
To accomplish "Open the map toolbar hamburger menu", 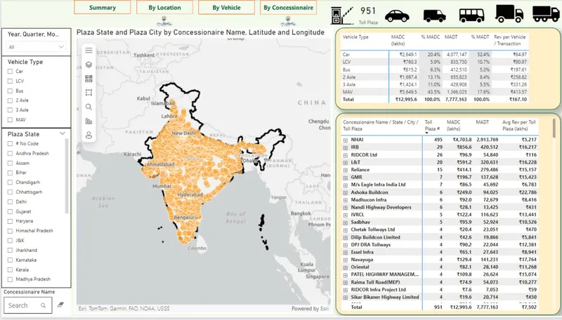I will (89, 51).
